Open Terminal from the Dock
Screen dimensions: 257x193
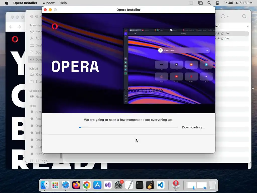pyautogui.click(x=140, y=185)
